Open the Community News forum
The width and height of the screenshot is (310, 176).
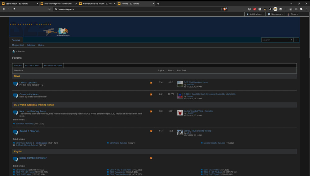pyautogui.click(x=29, y=94)
